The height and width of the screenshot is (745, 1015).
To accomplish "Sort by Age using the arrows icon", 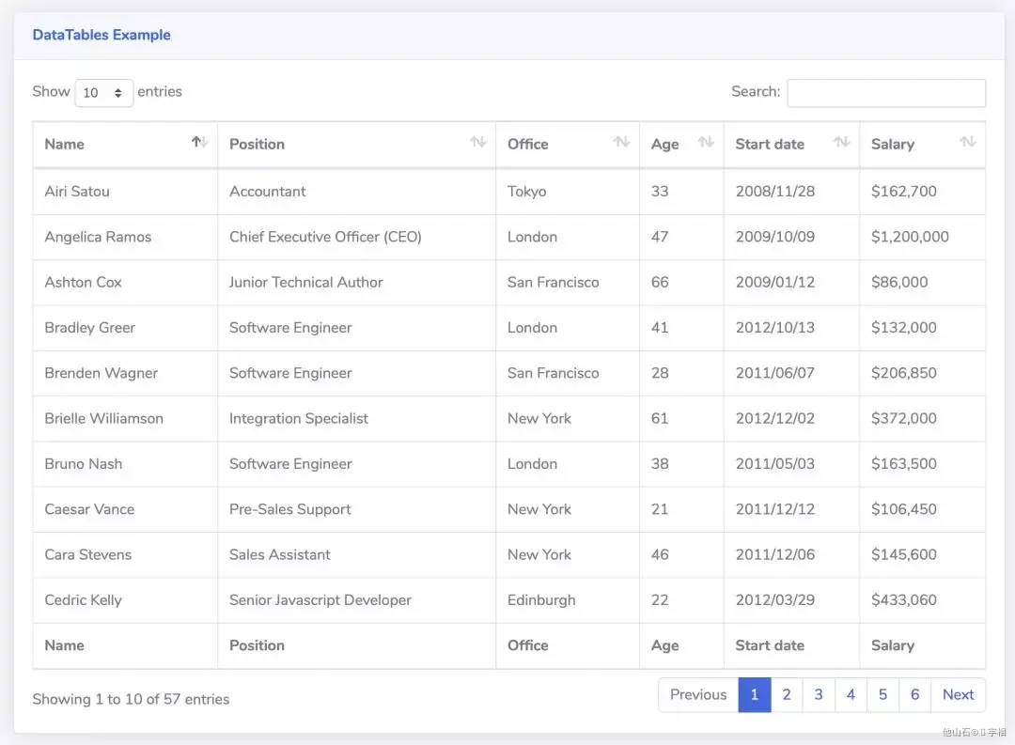I will 706,142.
